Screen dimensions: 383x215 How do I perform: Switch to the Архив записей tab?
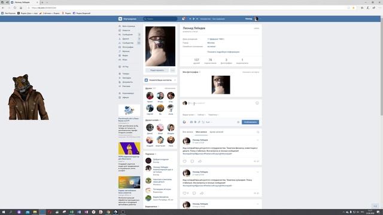217,132
